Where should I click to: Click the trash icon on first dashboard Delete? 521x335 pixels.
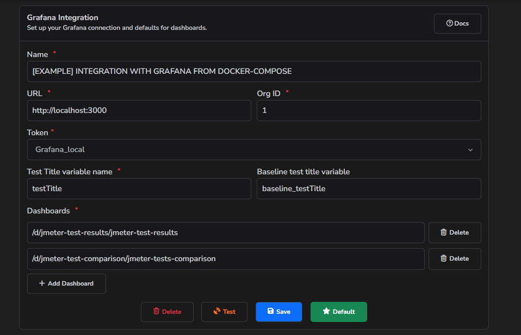coord(444,232)
